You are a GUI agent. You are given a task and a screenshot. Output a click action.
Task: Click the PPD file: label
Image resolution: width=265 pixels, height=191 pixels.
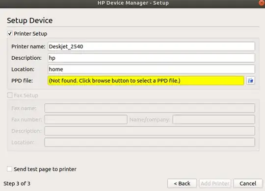[x=22, y=81]
